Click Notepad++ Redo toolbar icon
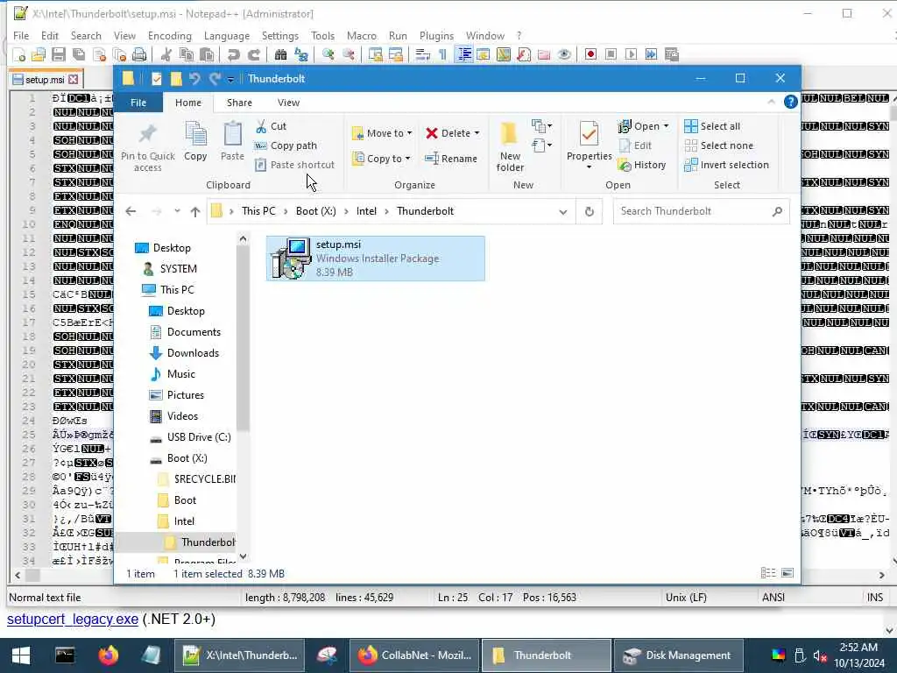Viewport: 897px width, 673px height. tap(253, 54)
